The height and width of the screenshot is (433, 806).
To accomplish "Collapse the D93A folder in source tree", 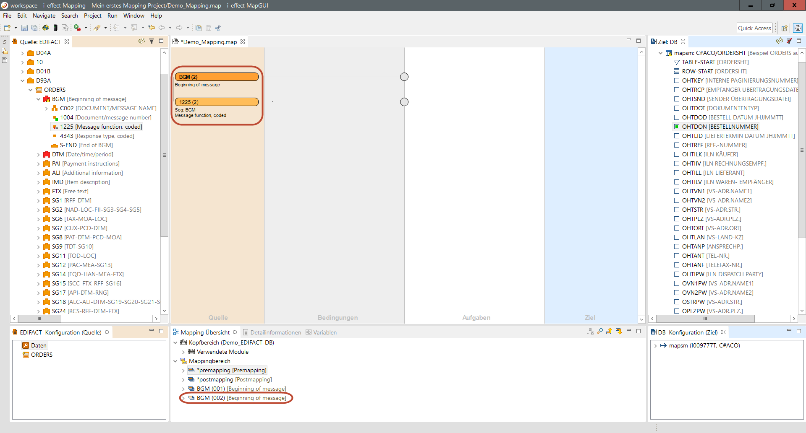I will (23, 81).
